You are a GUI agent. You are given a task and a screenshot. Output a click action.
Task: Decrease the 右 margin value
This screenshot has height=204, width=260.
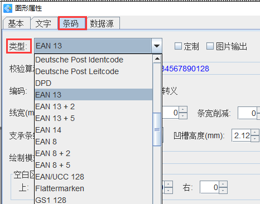click(223, 190)
